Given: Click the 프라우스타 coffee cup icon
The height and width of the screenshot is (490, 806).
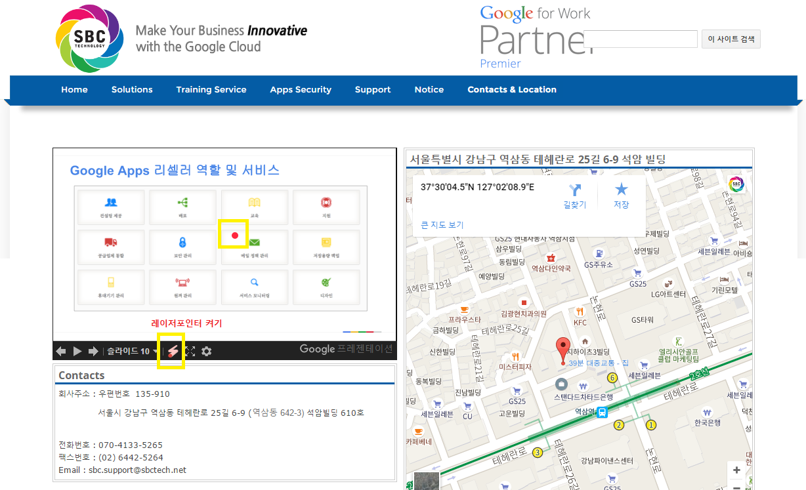Looking at the screenshot, I should point(465,309).
